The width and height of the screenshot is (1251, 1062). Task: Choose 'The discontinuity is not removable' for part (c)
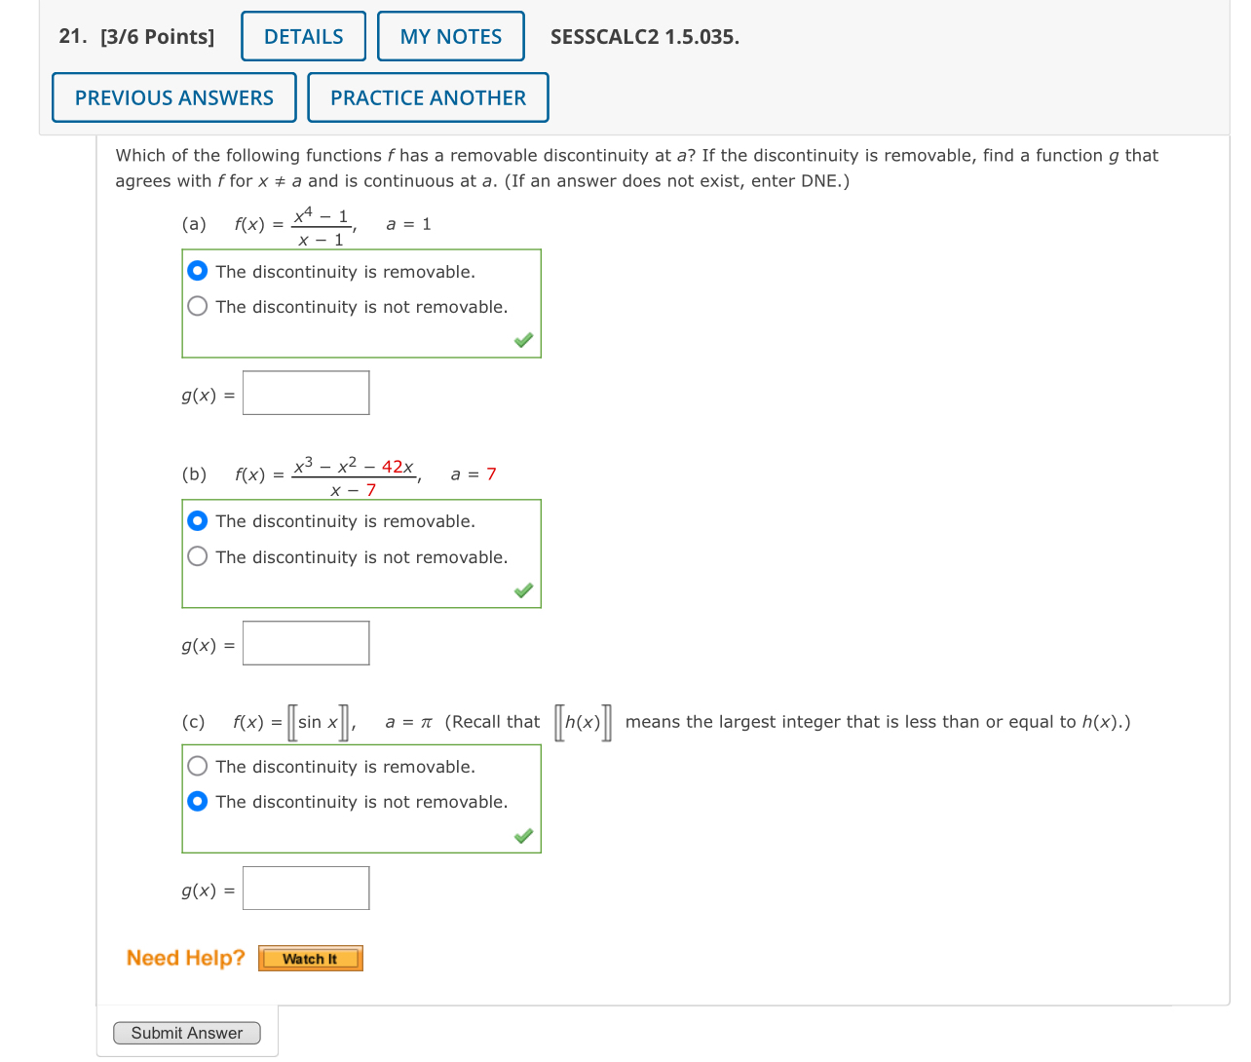point(197,801)
